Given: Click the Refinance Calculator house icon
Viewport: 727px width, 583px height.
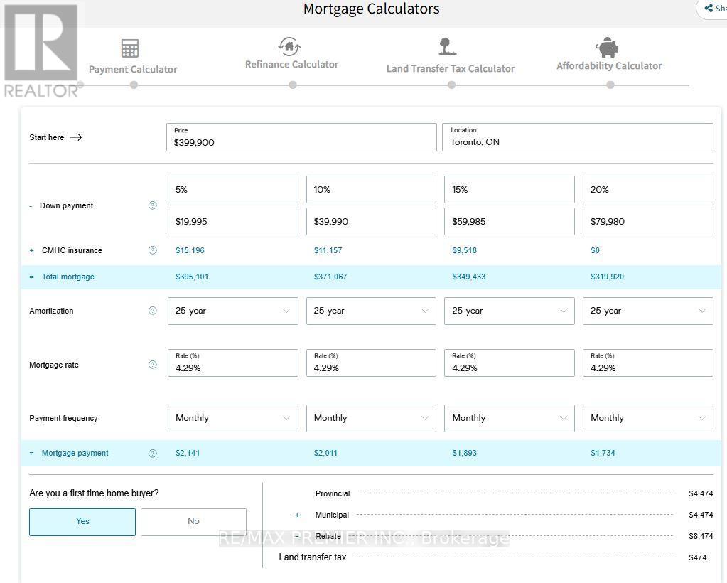Looking at the screenshot, I should coord(289,46).
